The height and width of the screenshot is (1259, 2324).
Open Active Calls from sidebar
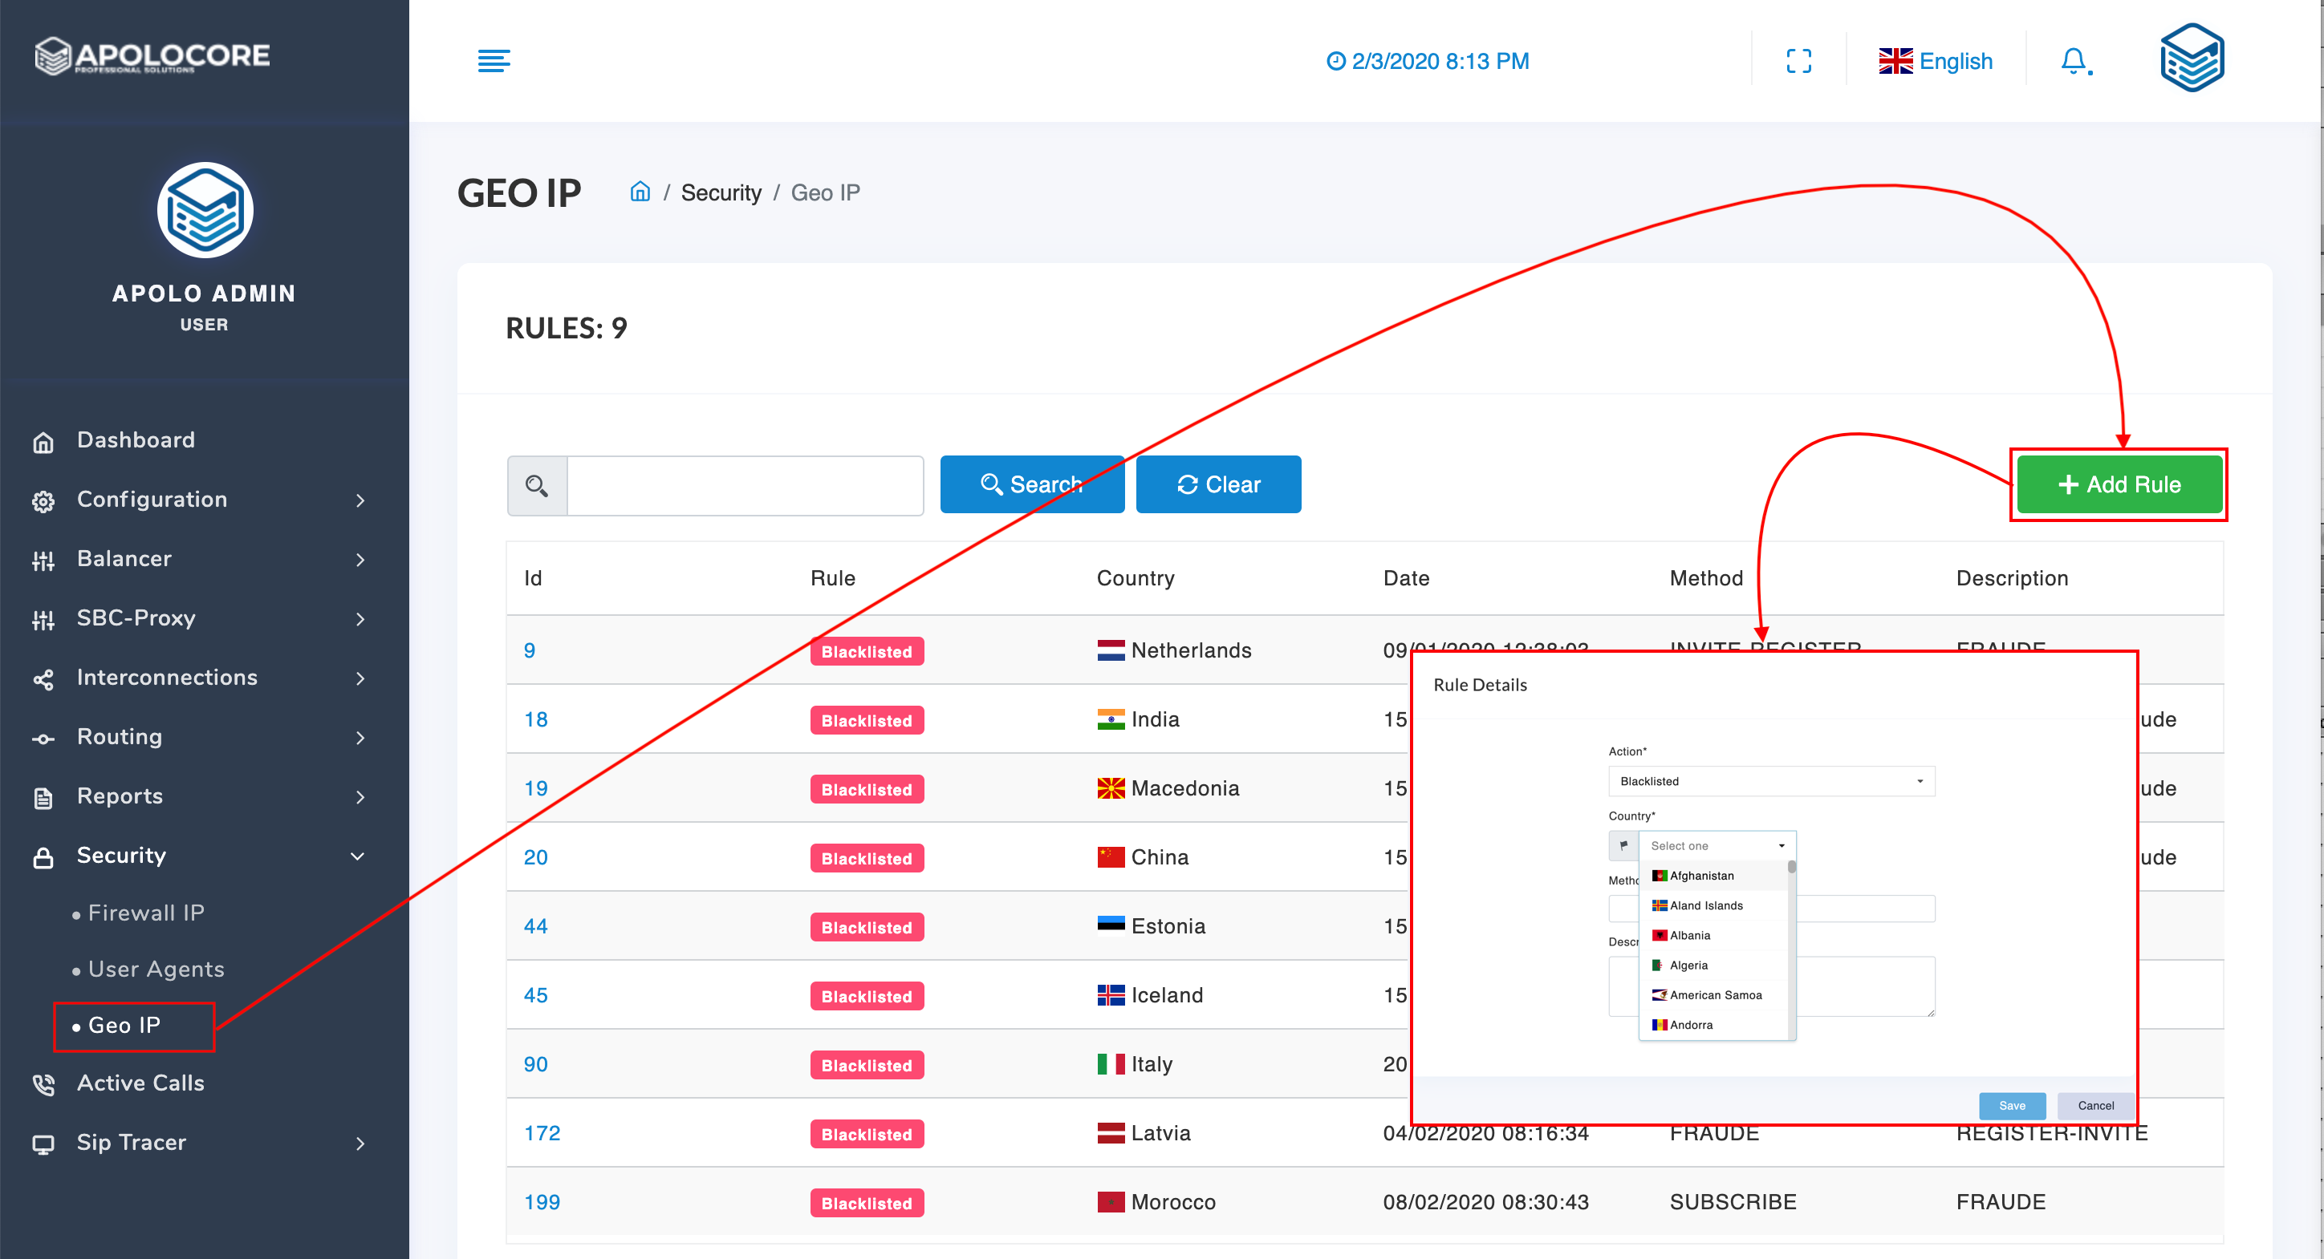[140, 1083]
